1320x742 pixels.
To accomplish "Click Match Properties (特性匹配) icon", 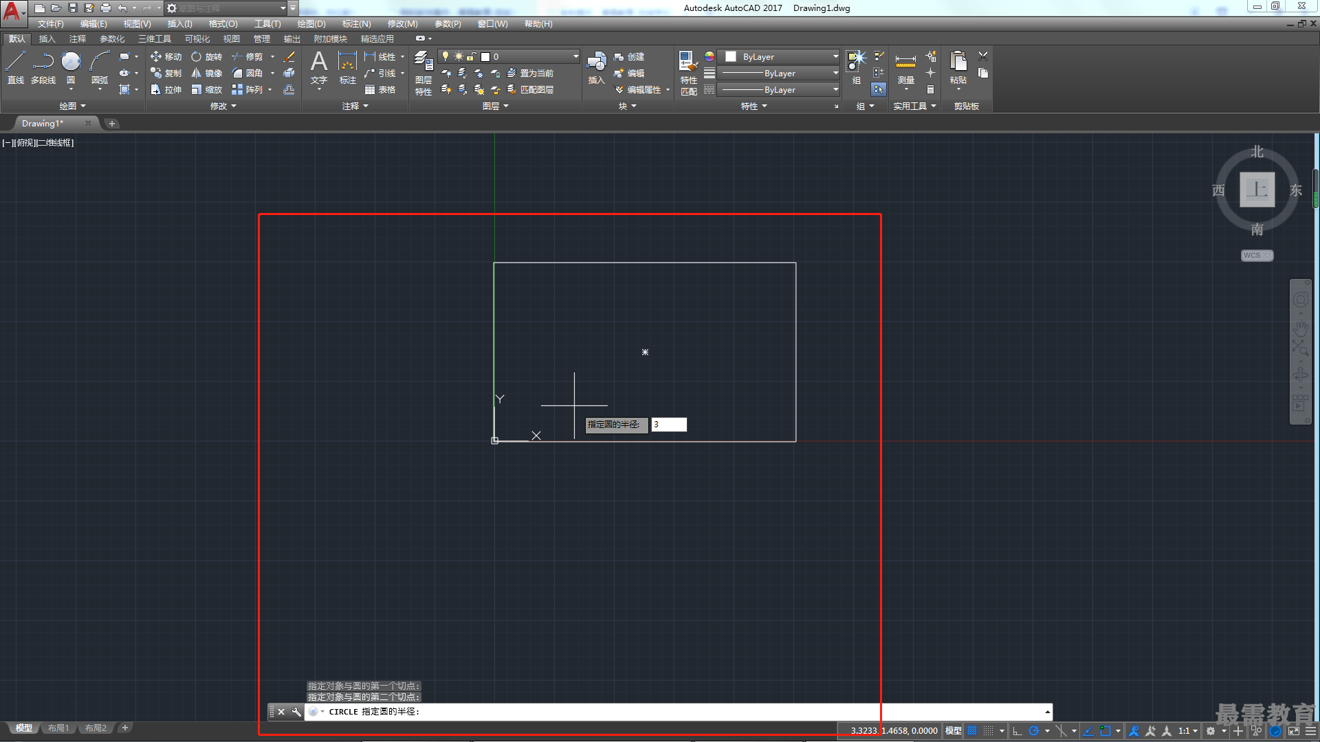I will tap(688, 73).
